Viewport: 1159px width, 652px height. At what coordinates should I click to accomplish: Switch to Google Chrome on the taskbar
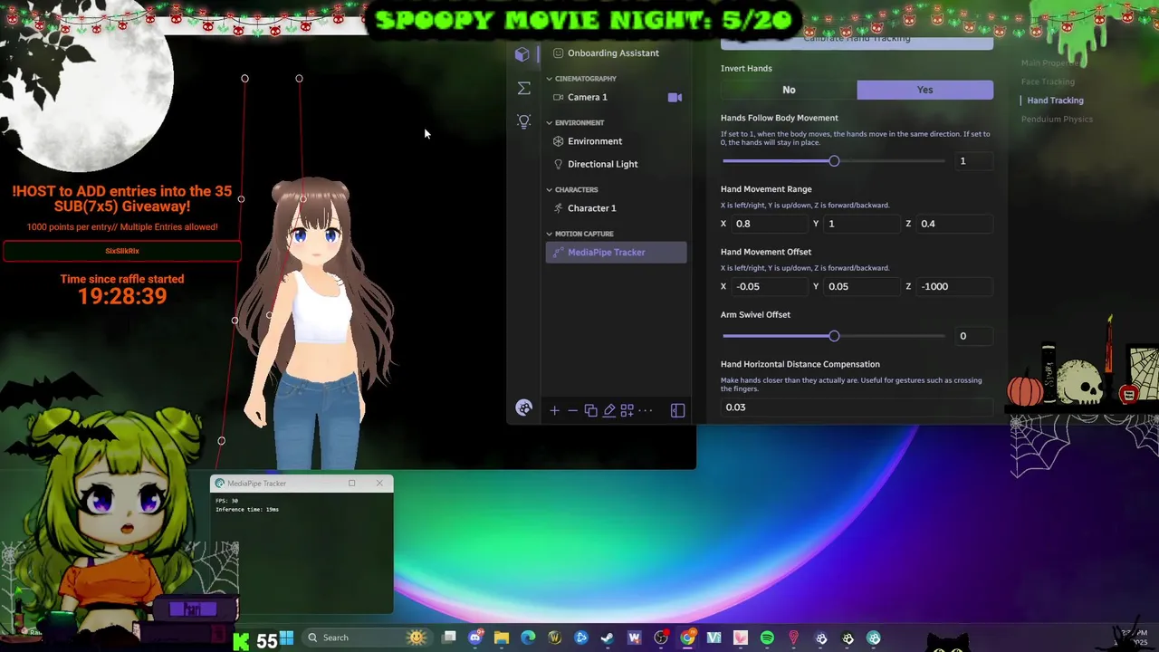687,638
